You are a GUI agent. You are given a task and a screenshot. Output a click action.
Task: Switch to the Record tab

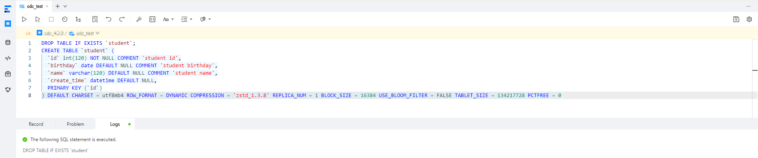click(36, 124)
